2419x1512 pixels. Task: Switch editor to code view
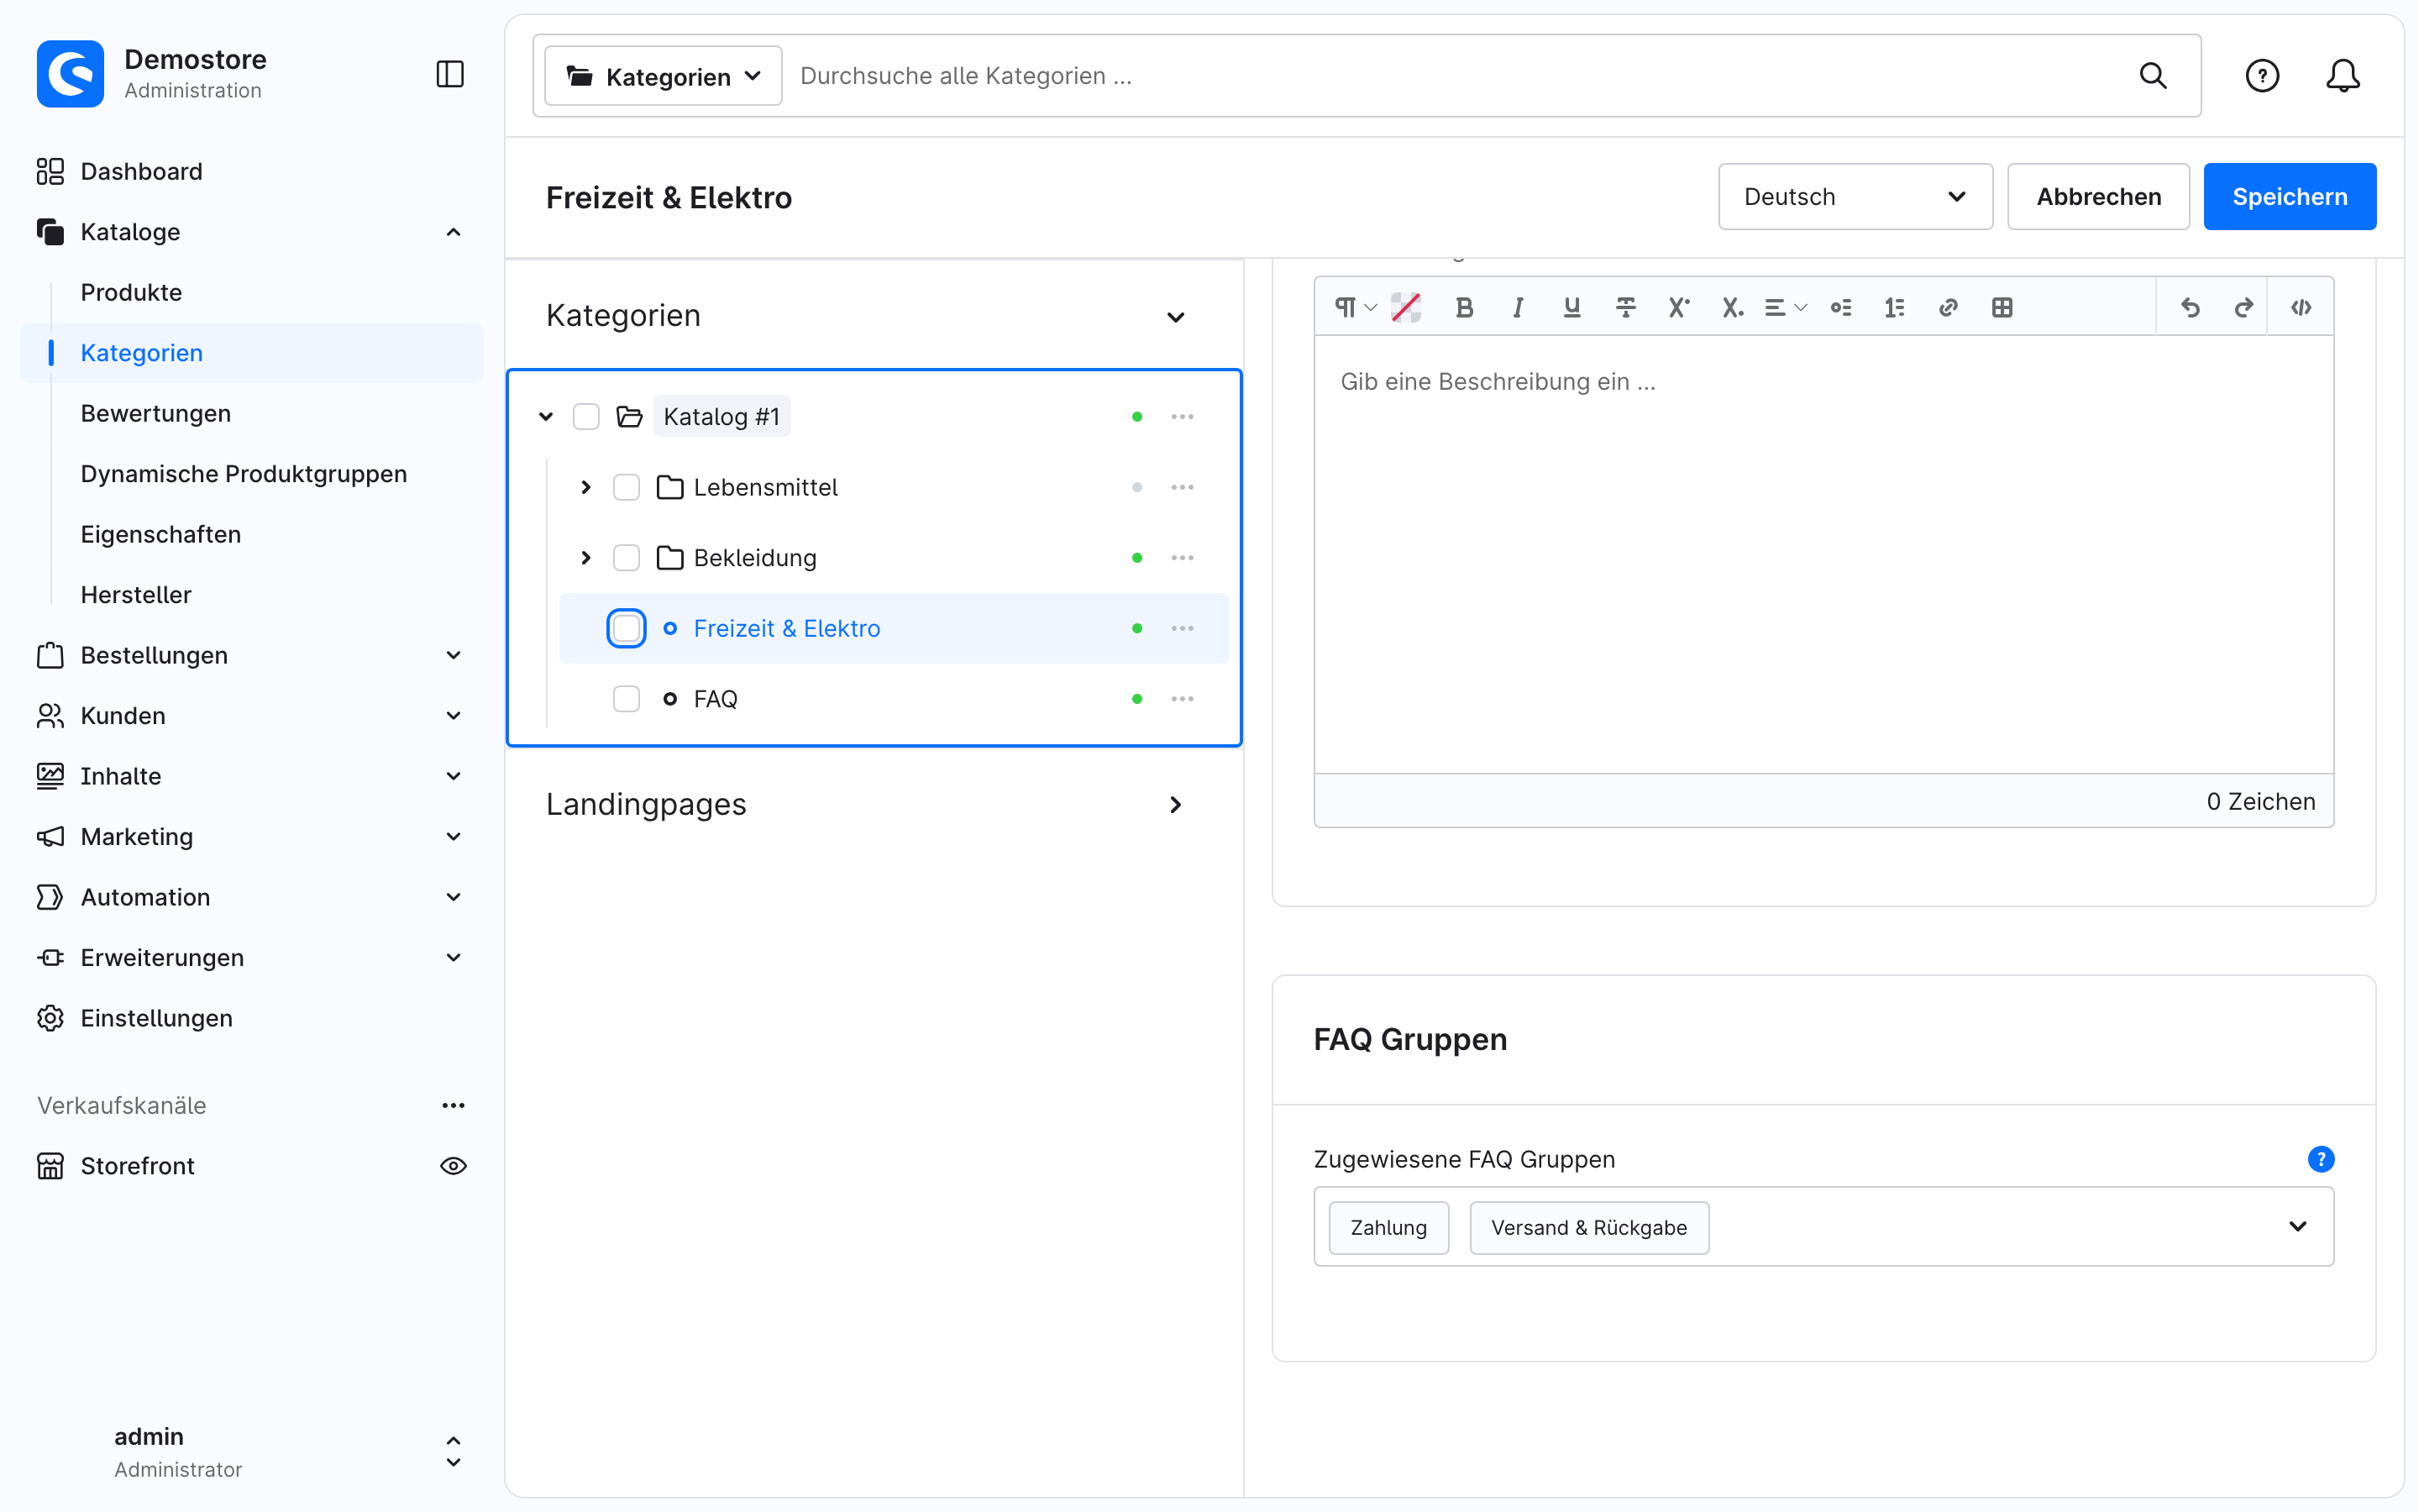click(x=2301, y=308)
